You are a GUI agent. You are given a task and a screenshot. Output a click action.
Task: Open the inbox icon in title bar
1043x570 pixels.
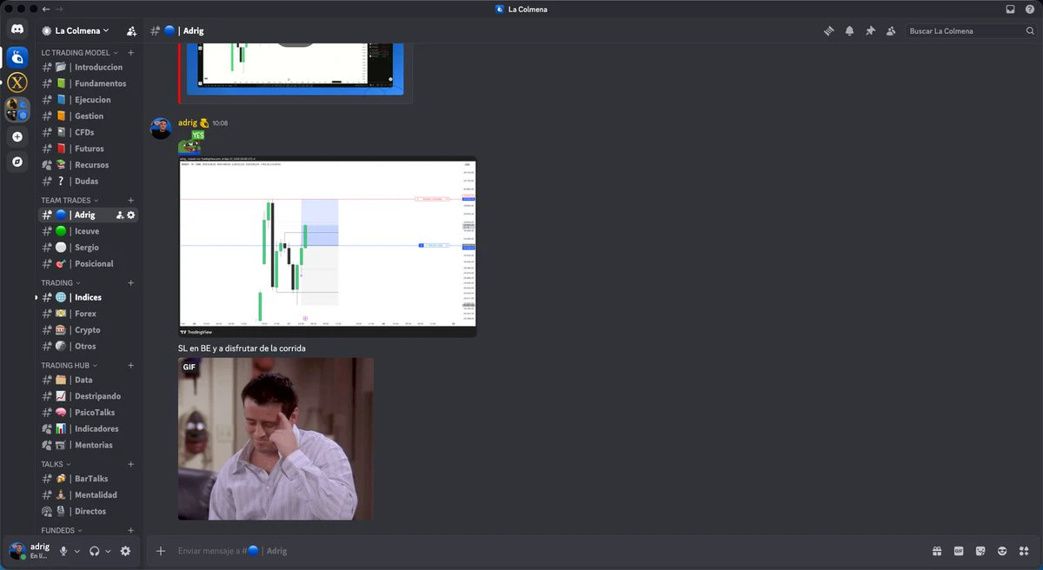pos(1010,9)
